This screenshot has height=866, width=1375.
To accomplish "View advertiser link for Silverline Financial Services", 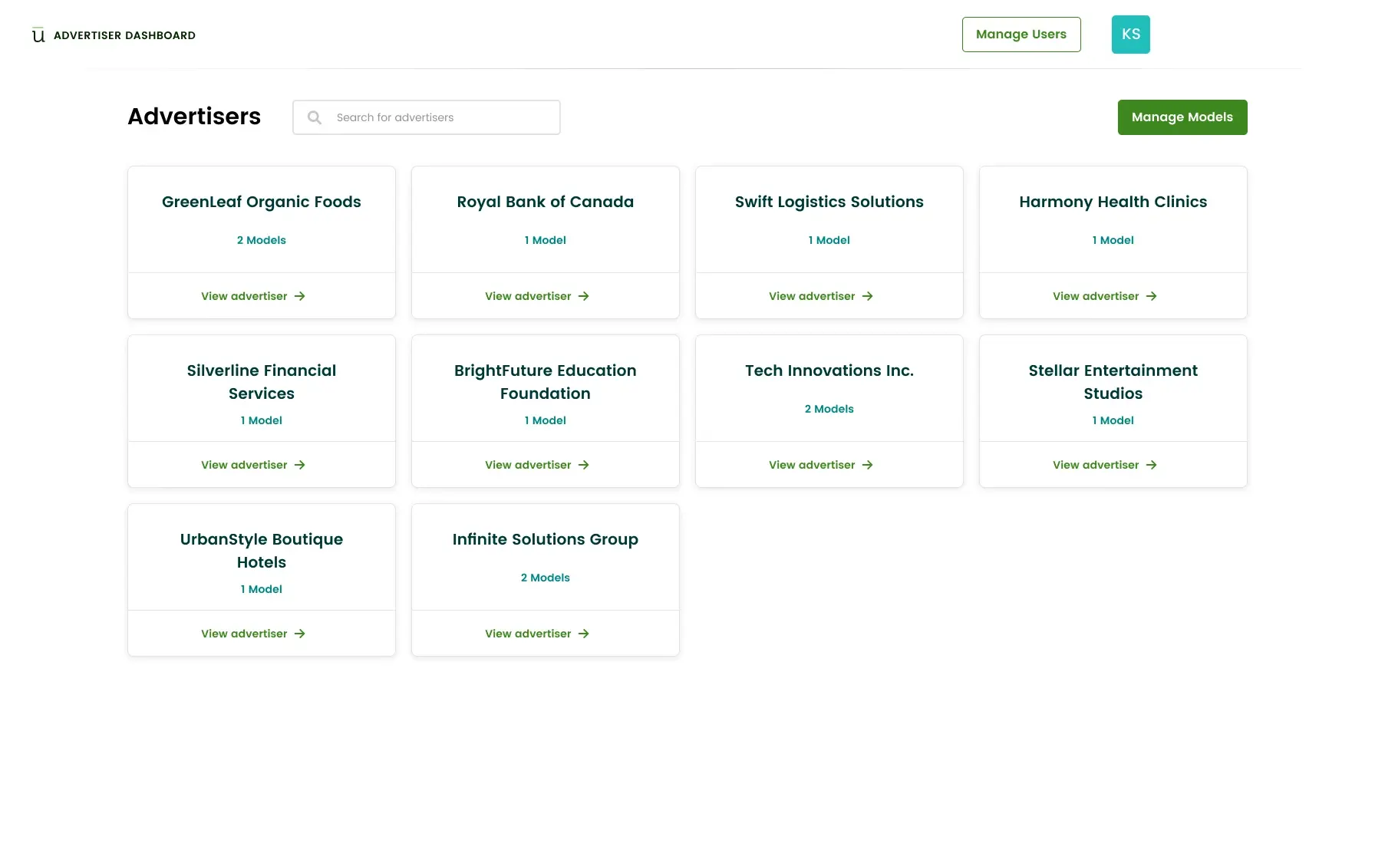I will pos(253,465).
